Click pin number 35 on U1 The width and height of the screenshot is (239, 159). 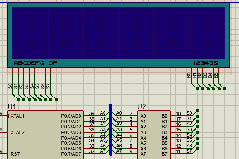(92, 135)
